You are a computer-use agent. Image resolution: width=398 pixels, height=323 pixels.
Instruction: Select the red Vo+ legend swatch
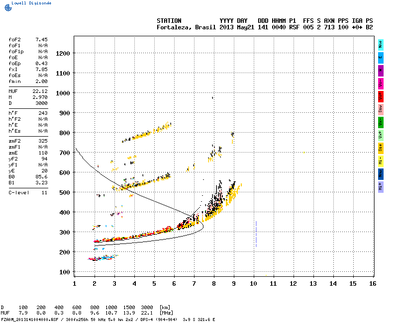[381, 96]
